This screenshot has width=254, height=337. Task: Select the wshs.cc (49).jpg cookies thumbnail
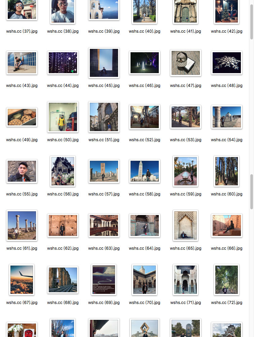(x=22, y=117)
